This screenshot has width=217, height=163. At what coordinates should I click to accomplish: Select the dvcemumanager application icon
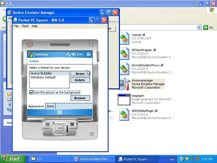125,84
